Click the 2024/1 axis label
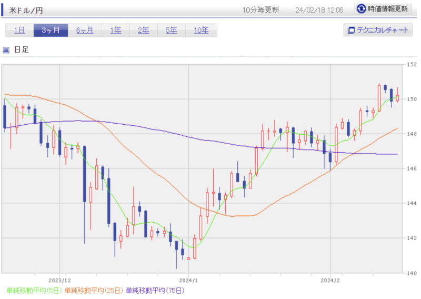 tap(188, 281)
